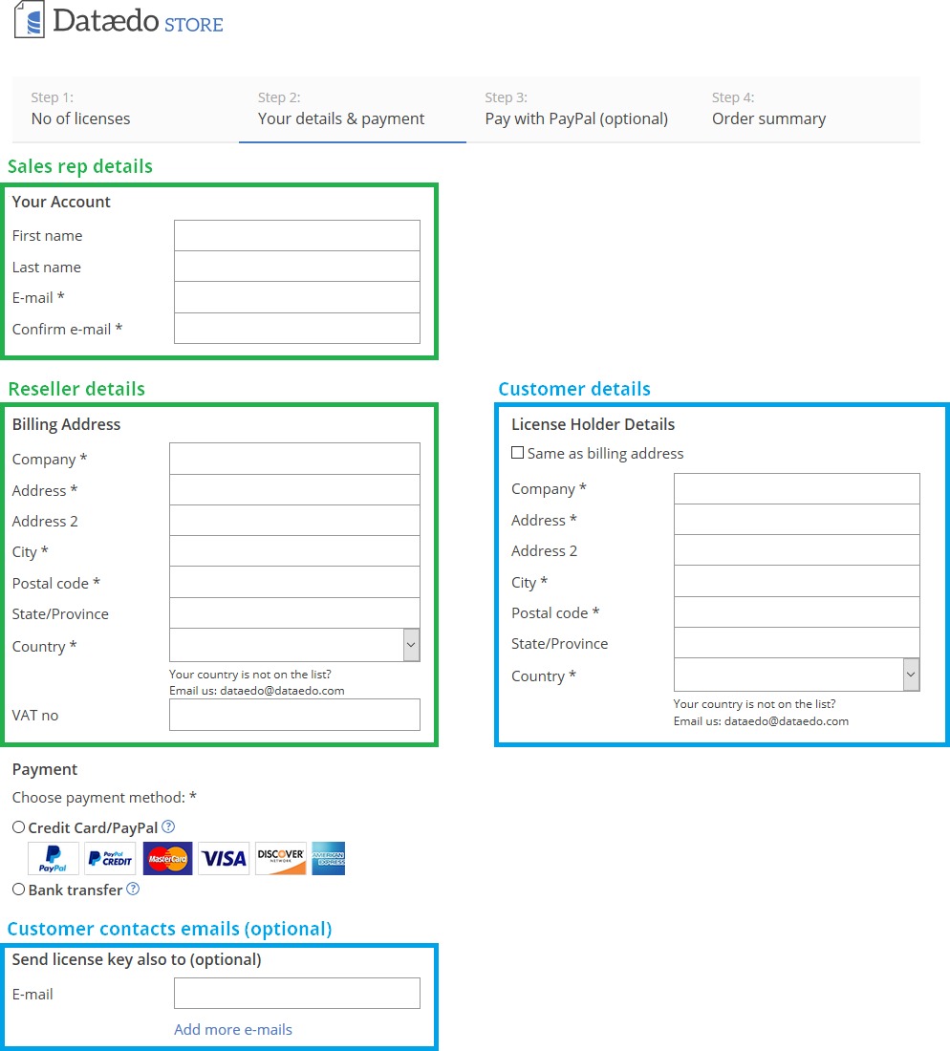
Task: Click the PayPal payment icon
Action: [54, 859]
